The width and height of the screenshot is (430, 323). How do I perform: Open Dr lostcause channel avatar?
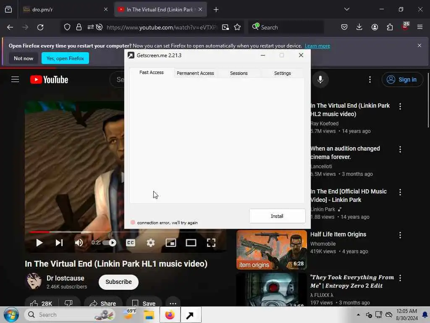click(34, 281)
